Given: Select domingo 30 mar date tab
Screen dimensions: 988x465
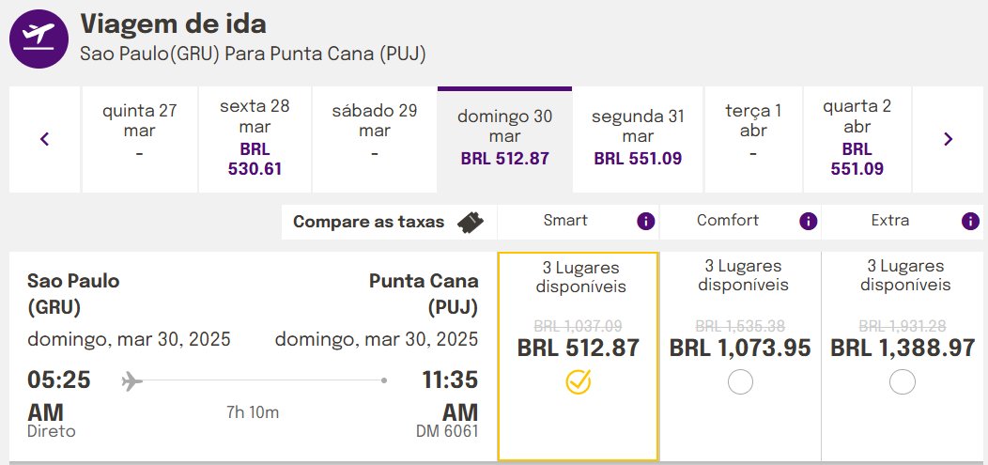Looking at the screenshot, I should tap(504, 139).
